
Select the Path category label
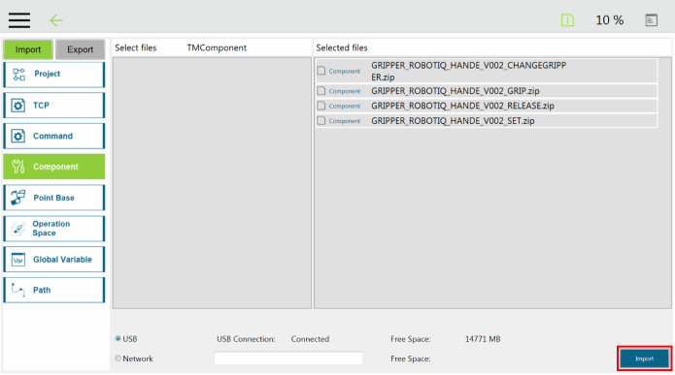click(x=42, y=290)
